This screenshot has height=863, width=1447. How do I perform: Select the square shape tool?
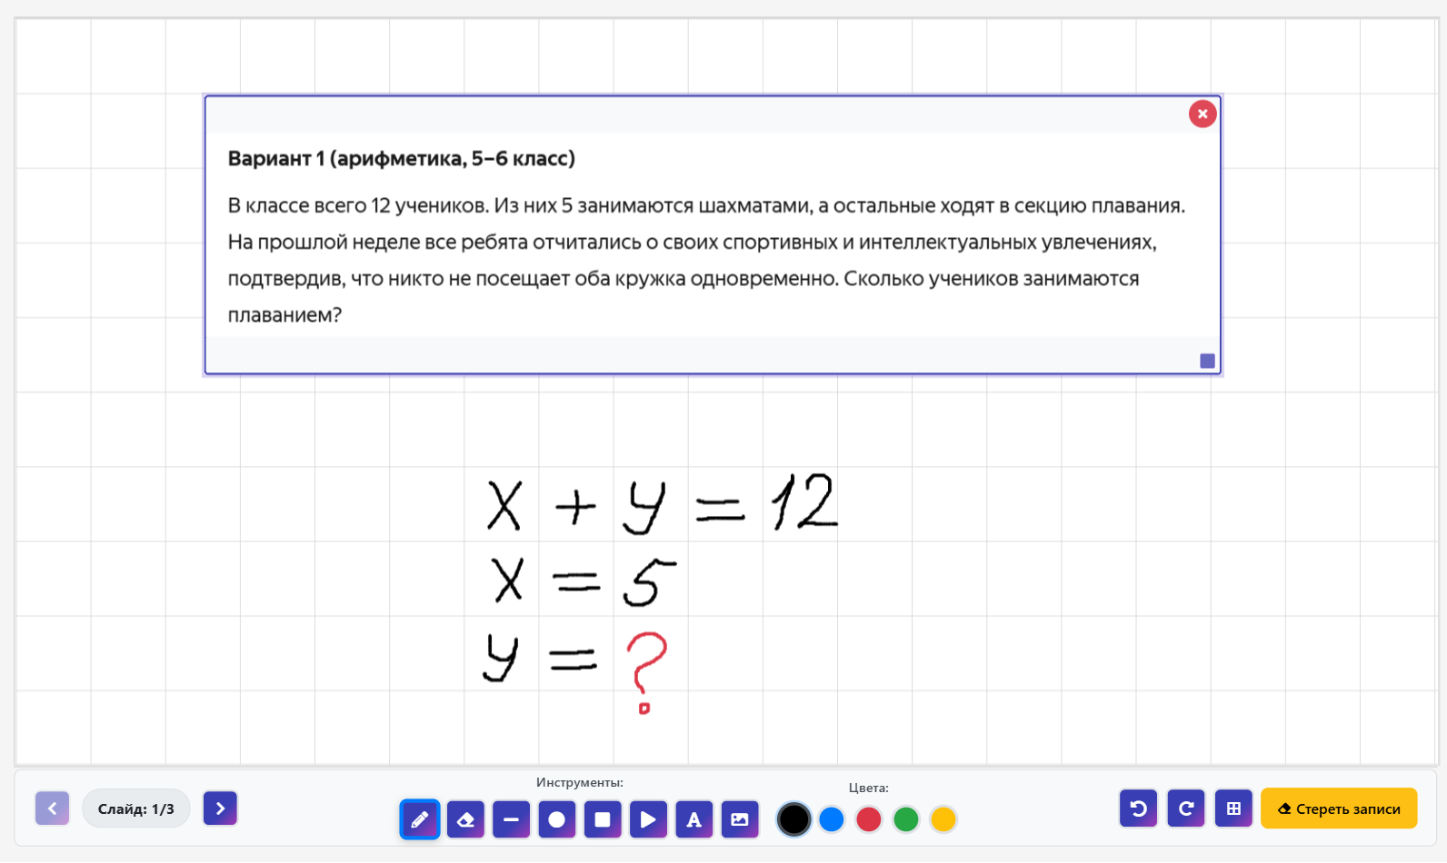point(603,819)
